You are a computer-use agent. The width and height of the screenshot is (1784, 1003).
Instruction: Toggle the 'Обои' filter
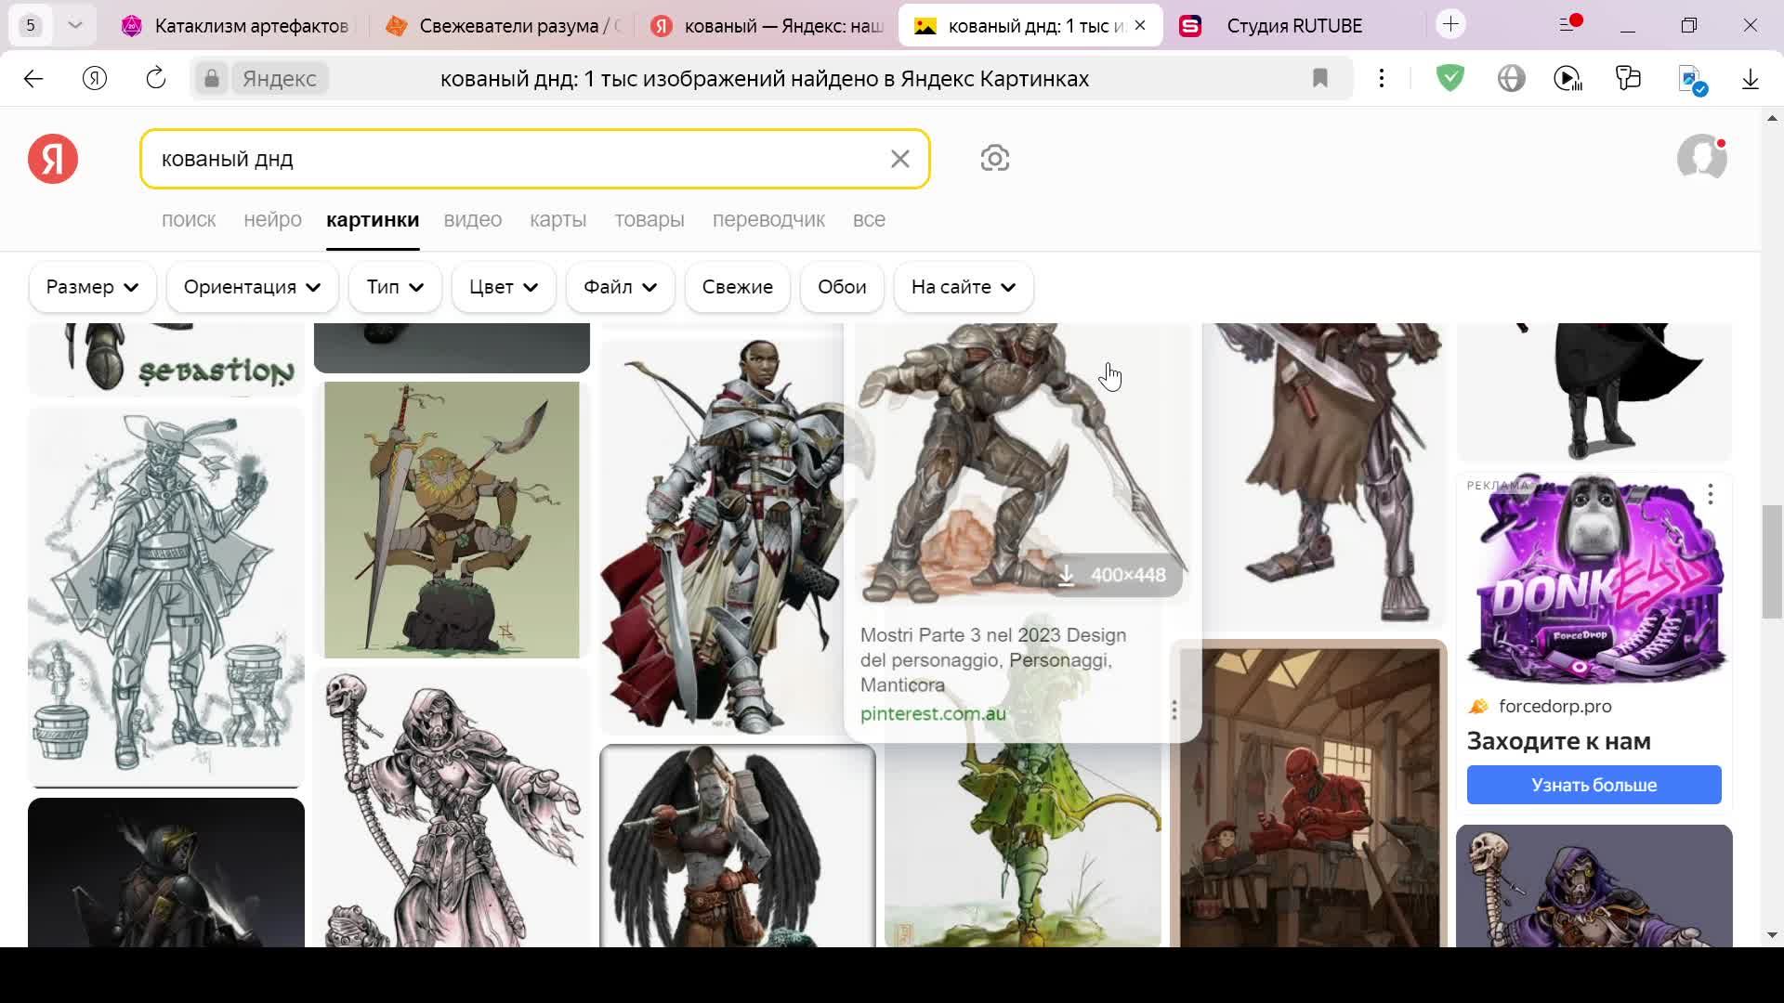click(842, 287)
